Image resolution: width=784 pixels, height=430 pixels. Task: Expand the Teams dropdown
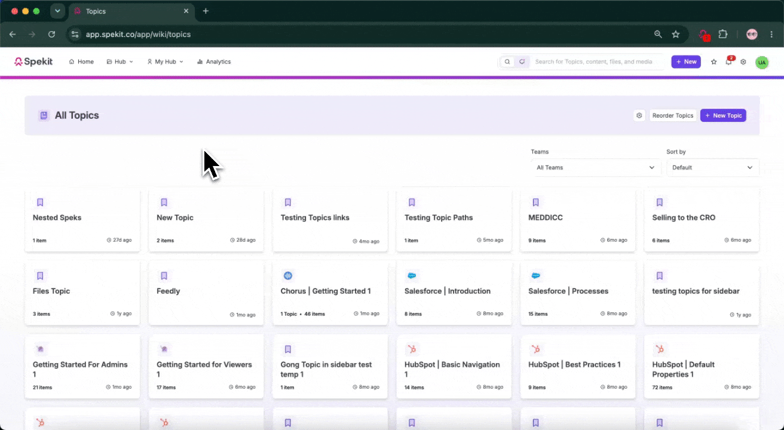[x=596, y=168]
